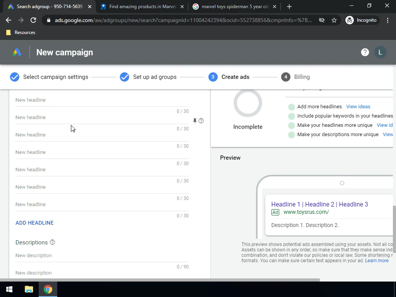Click the Billing step label
396x297 pixels.
click(302, 77)
